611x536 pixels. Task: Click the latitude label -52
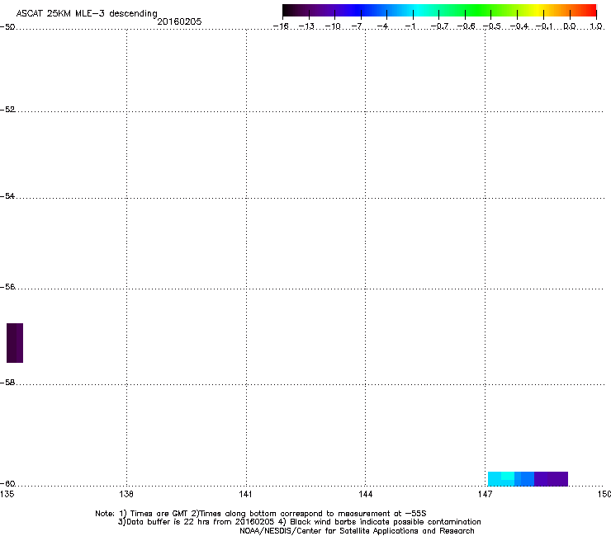pos(7,110)
